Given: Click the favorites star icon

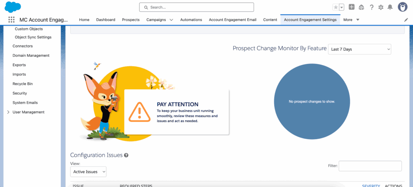Looking at the screenshot, I should pos(336,7).
